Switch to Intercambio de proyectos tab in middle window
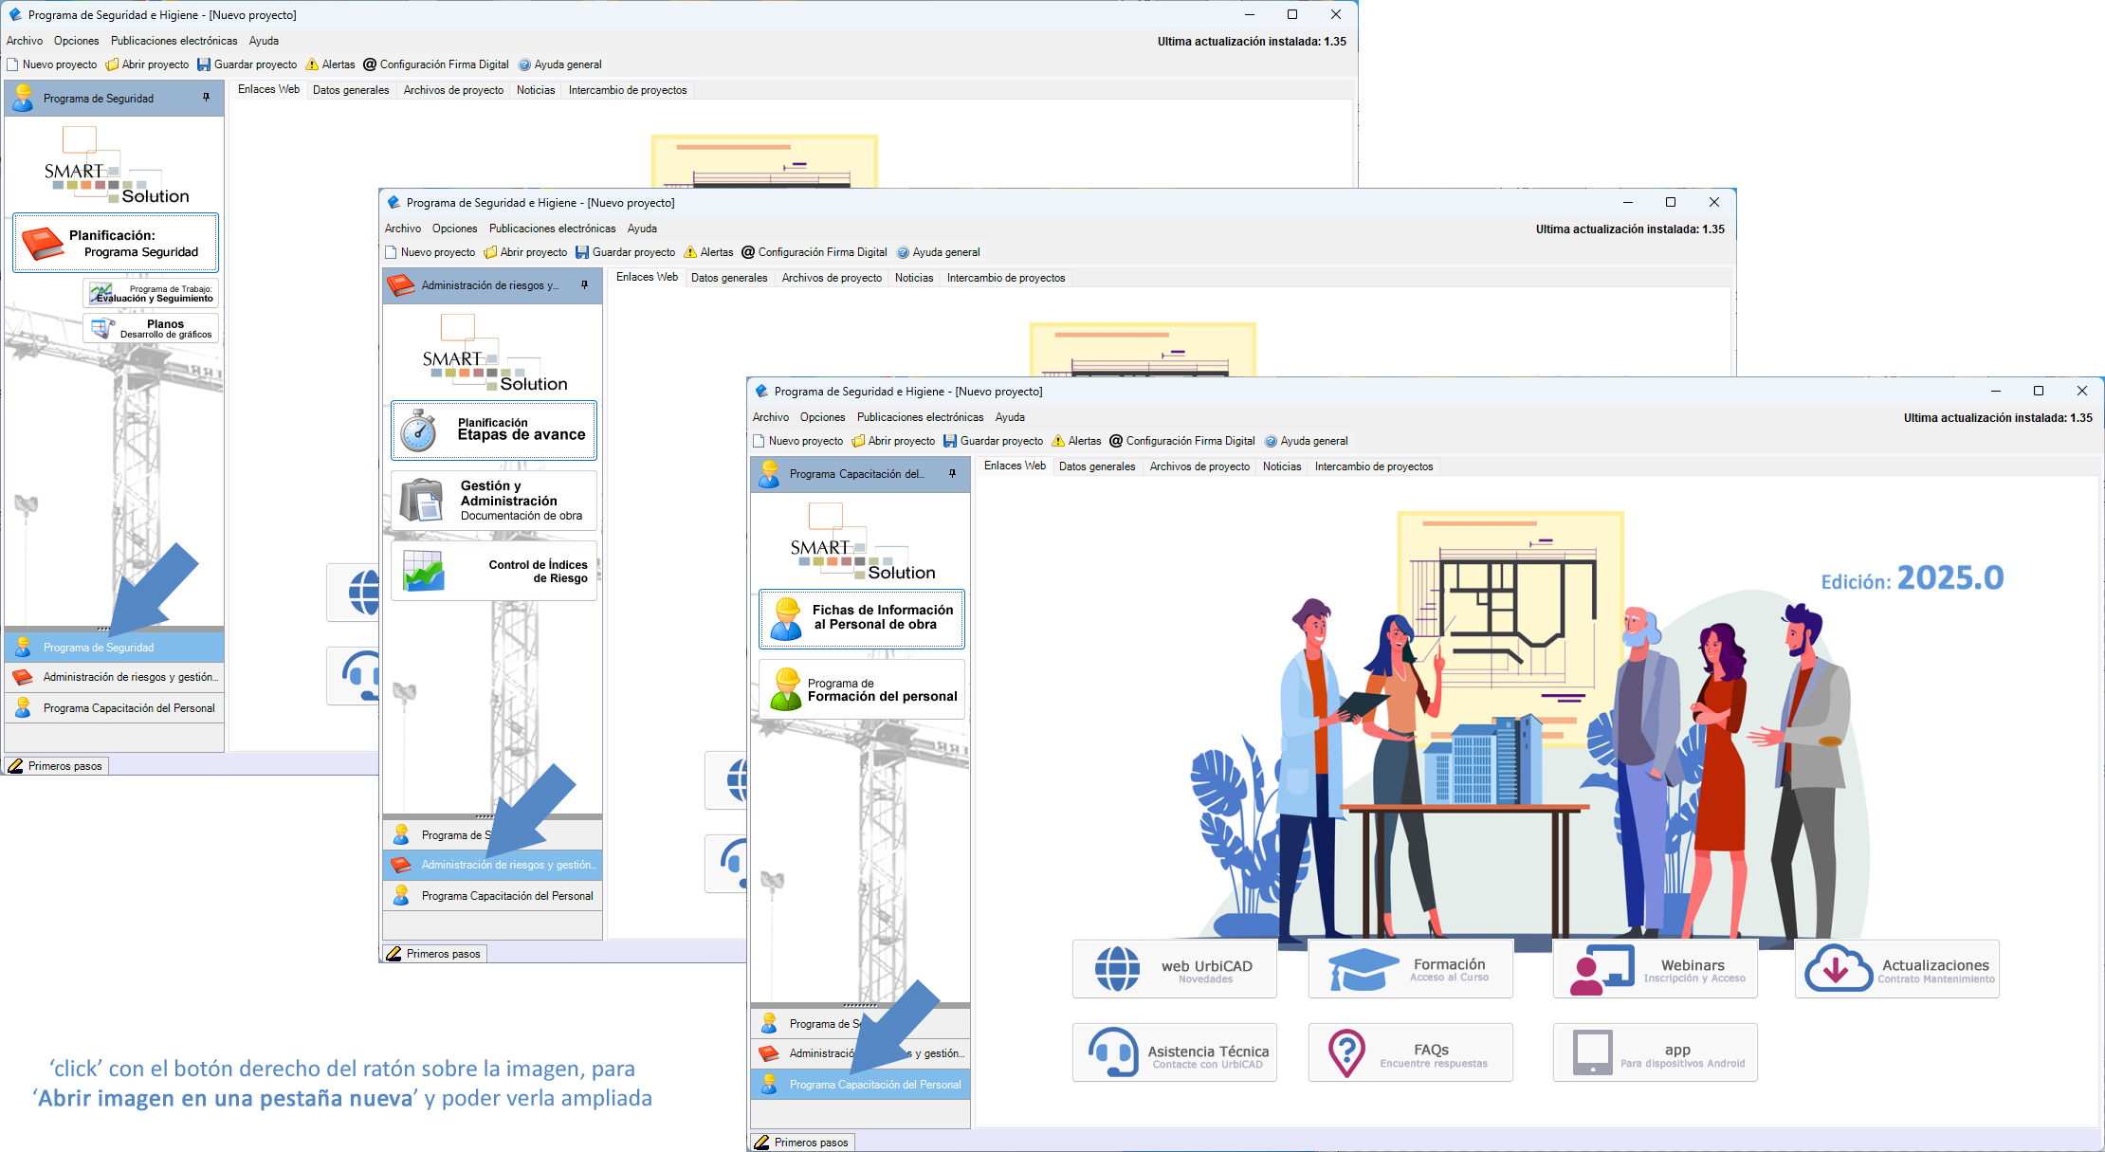 pyautogui.click(x=1006, y=278)
